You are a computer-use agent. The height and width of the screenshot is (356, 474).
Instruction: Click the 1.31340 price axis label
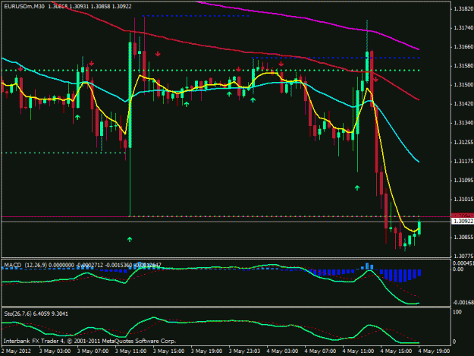(463, 123)
